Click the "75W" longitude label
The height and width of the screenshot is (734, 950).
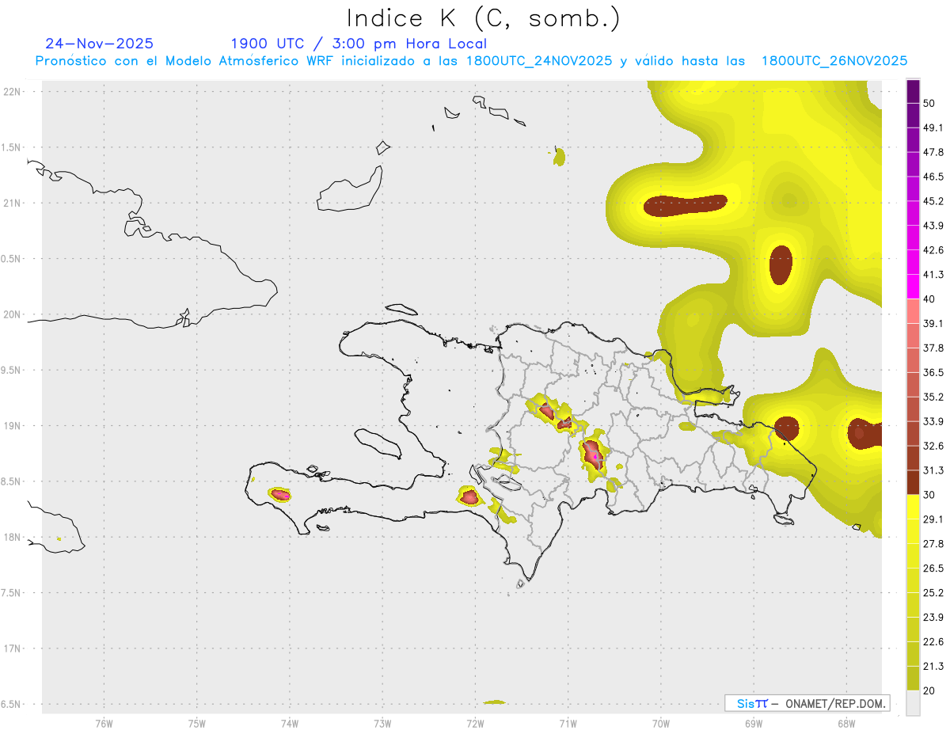click(x=197, y=723)
